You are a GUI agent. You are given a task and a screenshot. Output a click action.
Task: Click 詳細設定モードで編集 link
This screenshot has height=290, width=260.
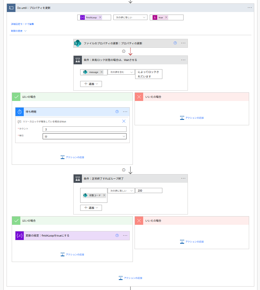tap(23, 24)
